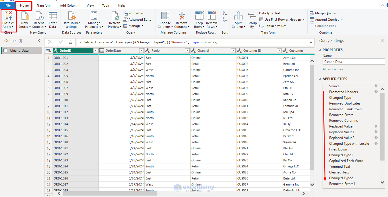Click the query Name field showing Cleand Data
This screenshot has height=197, width=388.
pos(354,61)
